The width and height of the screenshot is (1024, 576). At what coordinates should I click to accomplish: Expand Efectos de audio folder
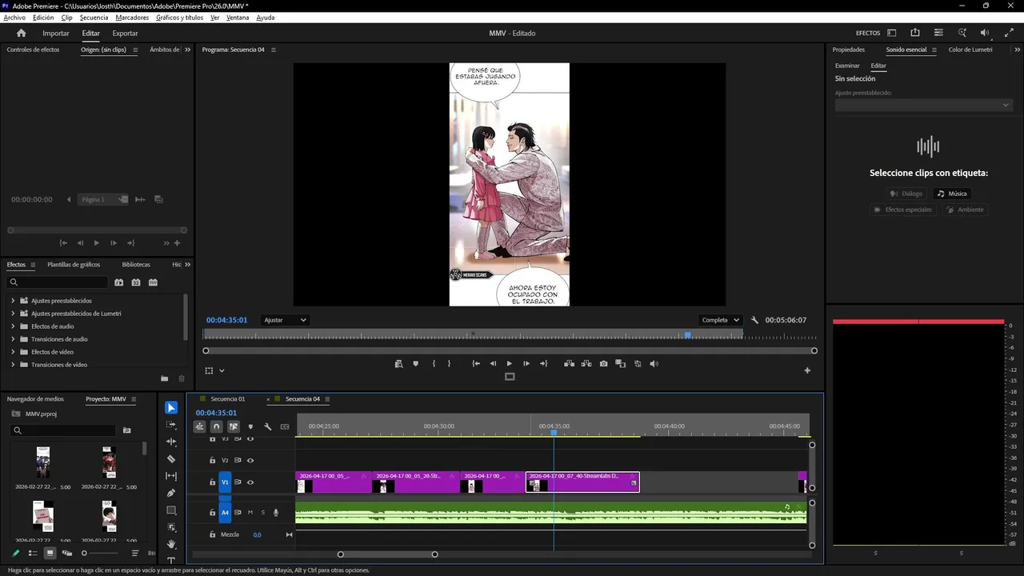click(x=13, y=326)
